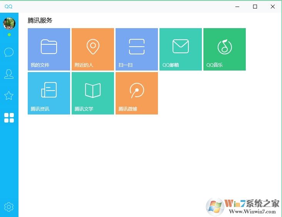This screenshot has height=217, width=282.
Task: Launch the 附近的人 location tile
Action: [x=93, y=49]
